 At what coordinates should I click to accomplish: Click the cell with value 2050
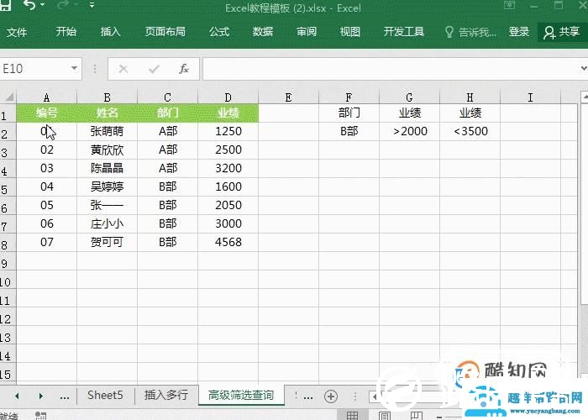228,205
